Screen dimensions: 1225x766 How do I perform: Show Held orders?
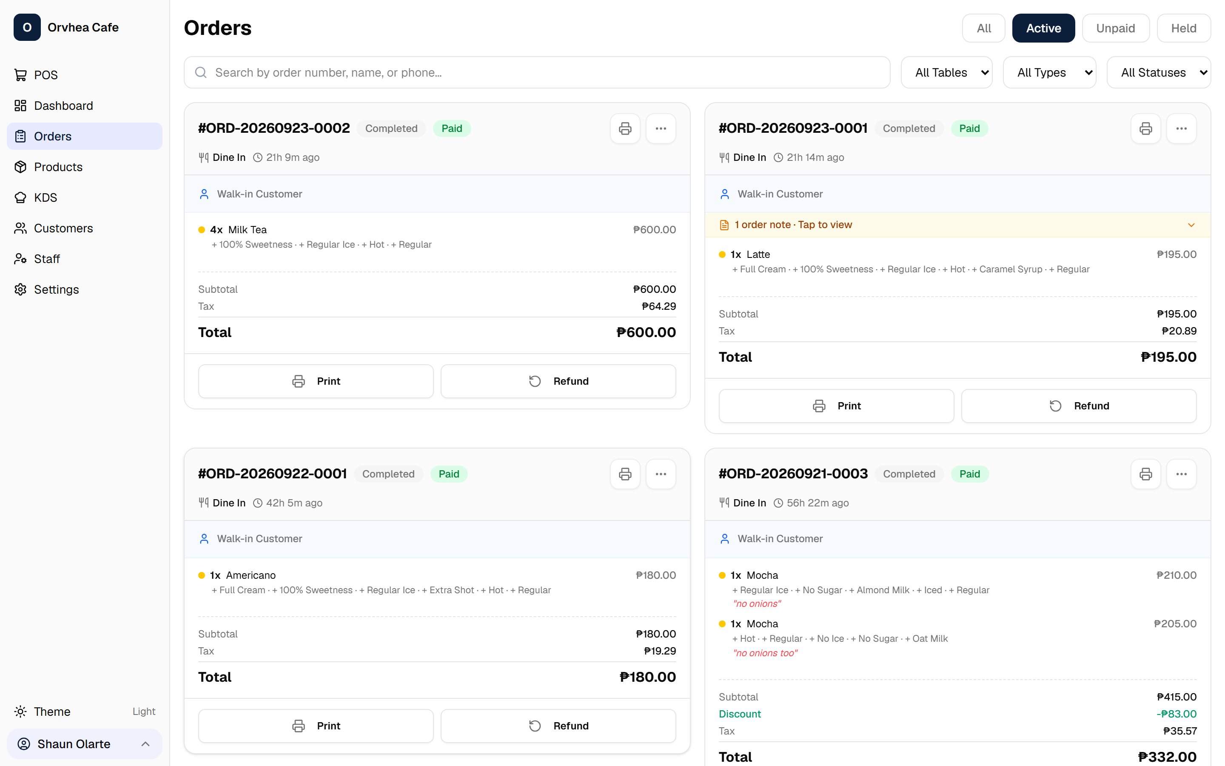coord(1183,29)
